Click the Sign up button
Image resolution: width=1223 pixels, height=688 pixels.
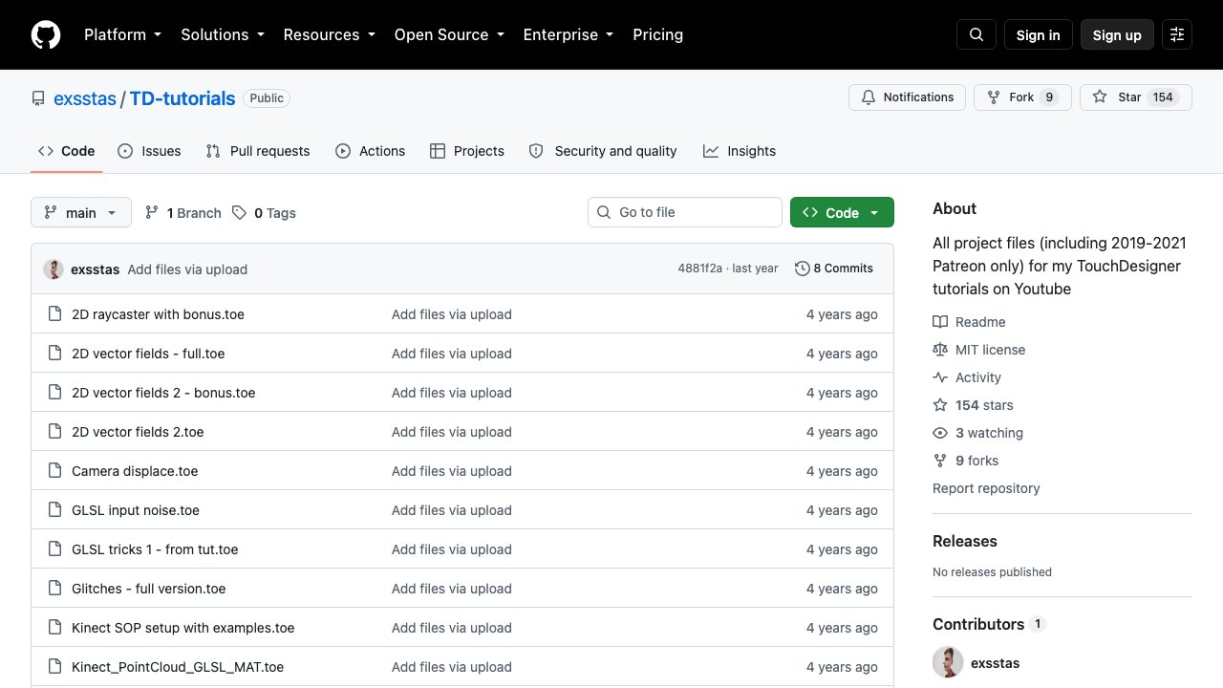[x=1117, y=34]
